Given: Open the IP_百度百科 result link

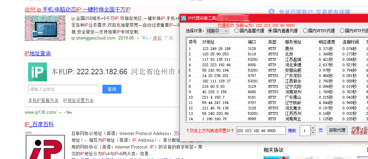Looking at the screenshot, I should [x=39, y=124].
